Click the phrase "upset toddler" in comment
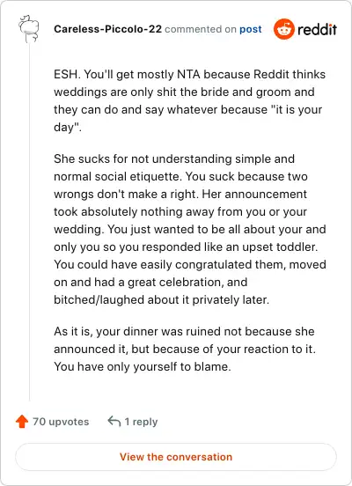 (x=280, y=247)
